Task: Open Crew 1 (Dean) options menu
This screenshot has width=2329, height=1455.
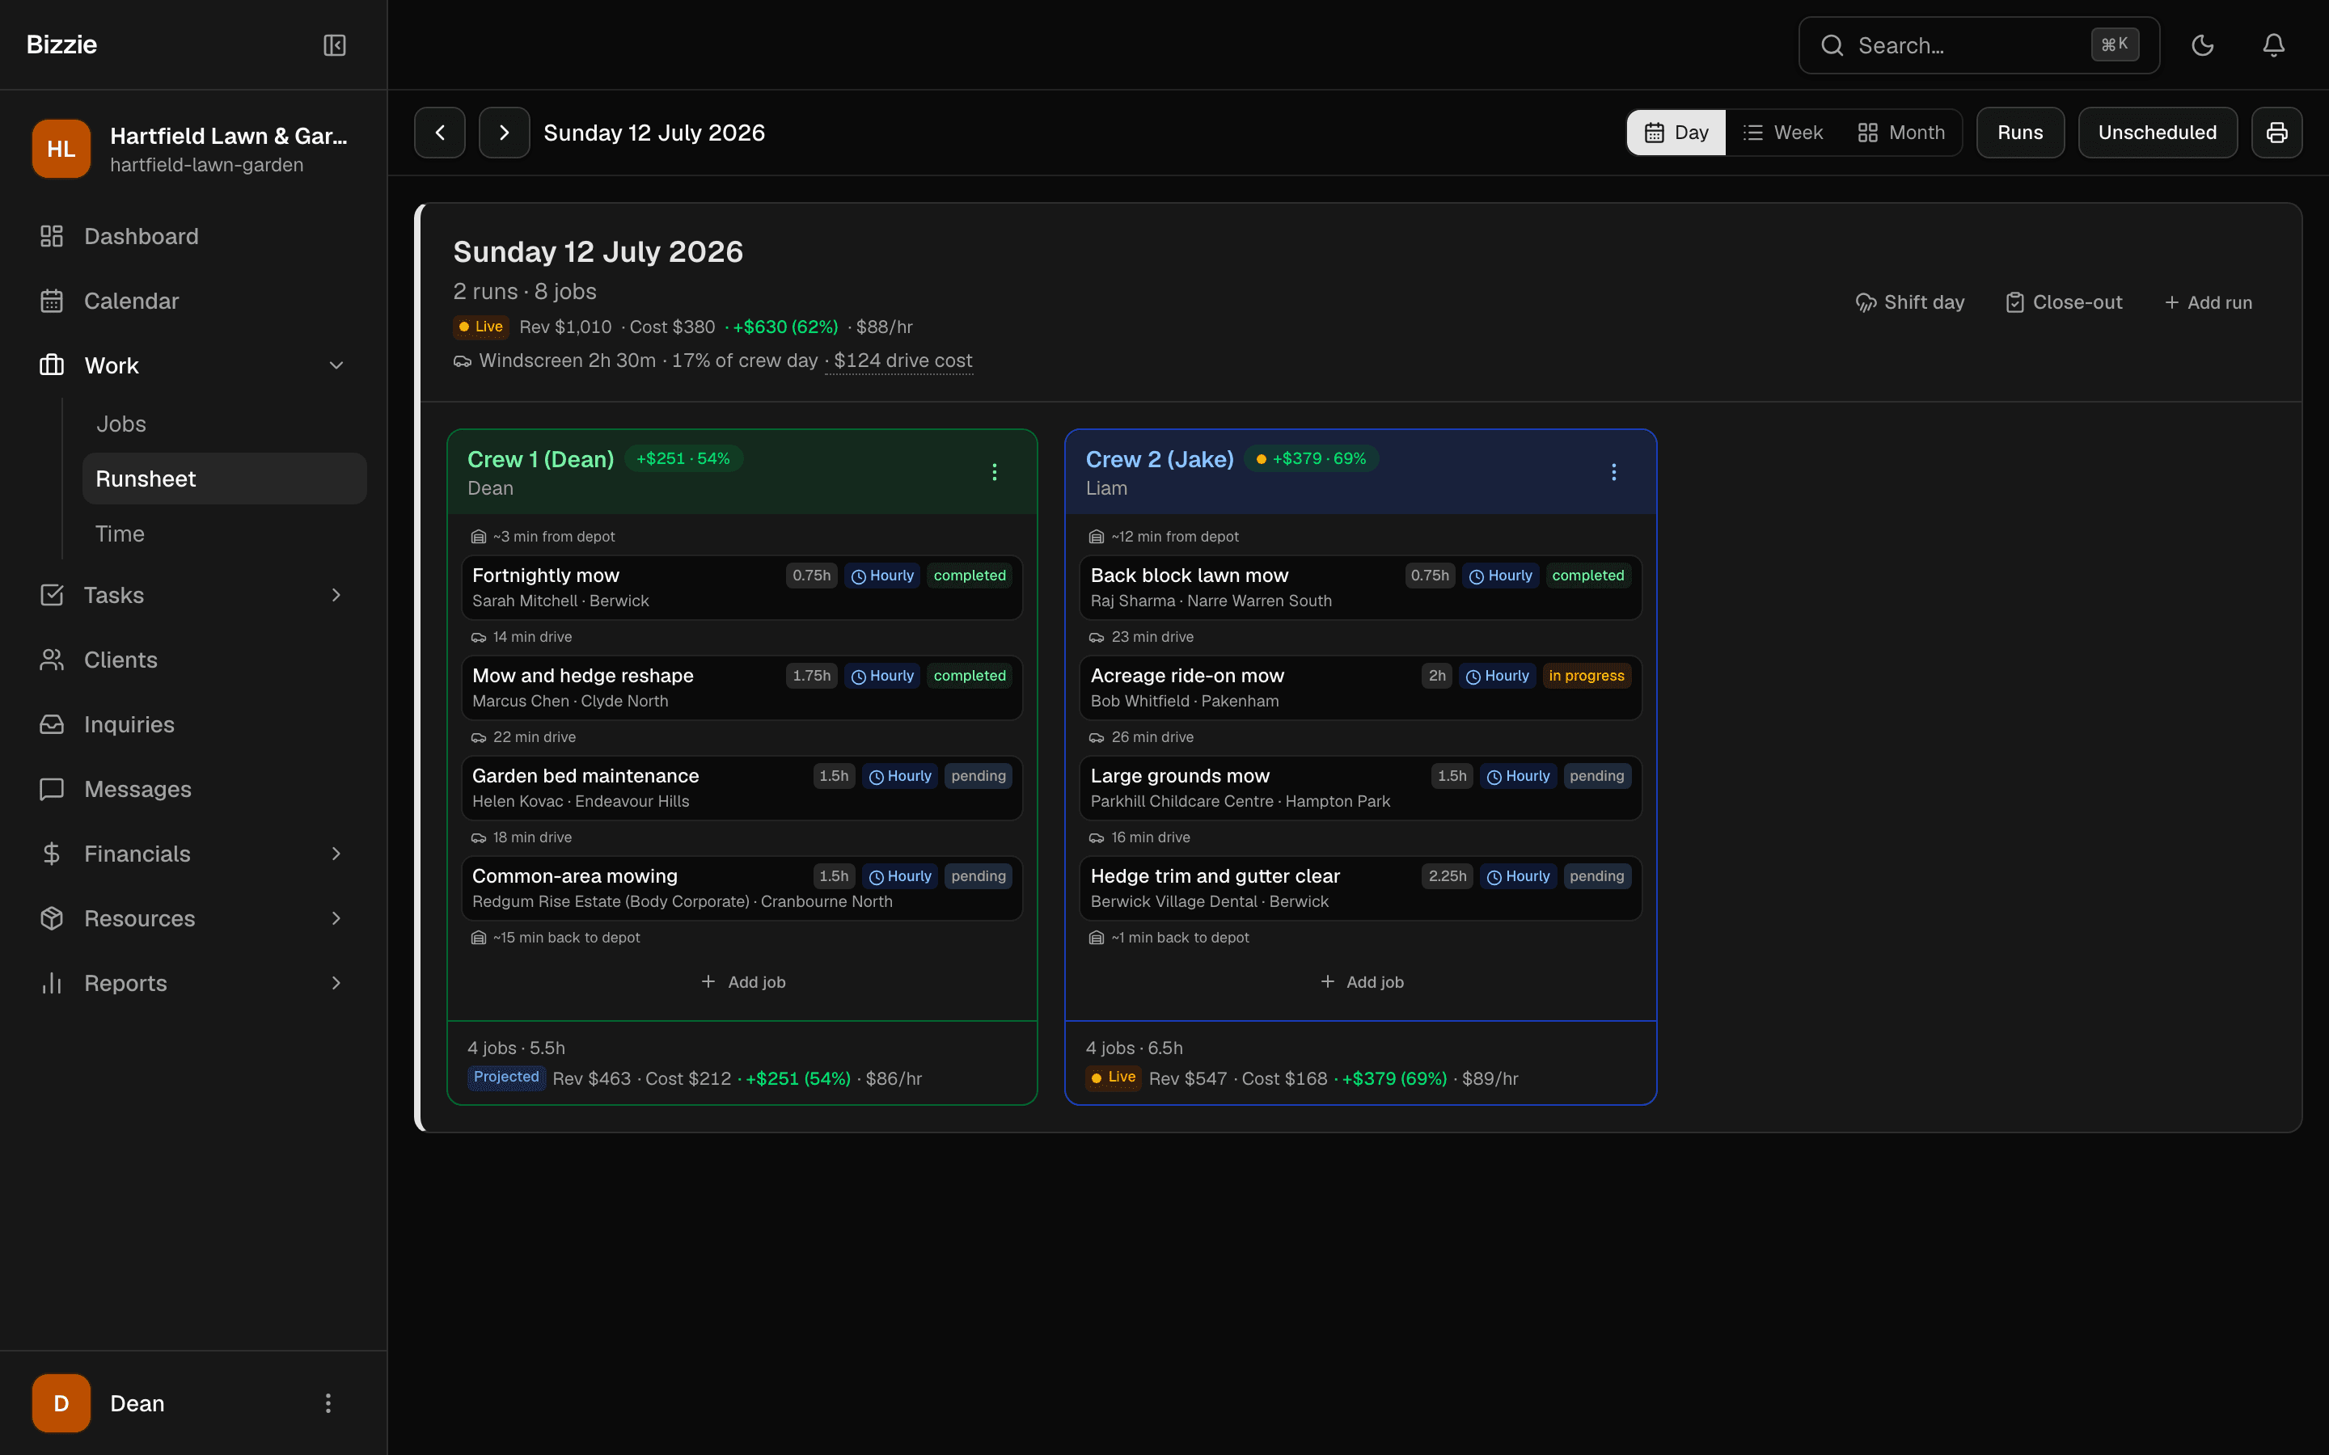Action: 994,471
